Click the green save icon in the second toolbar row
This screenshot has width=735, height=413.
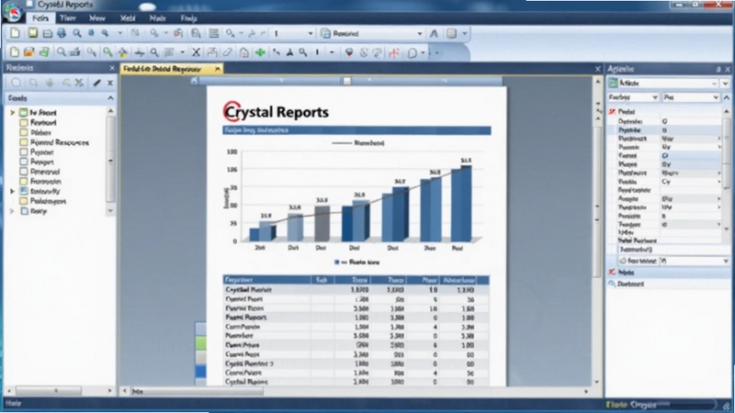pos(44,52)
